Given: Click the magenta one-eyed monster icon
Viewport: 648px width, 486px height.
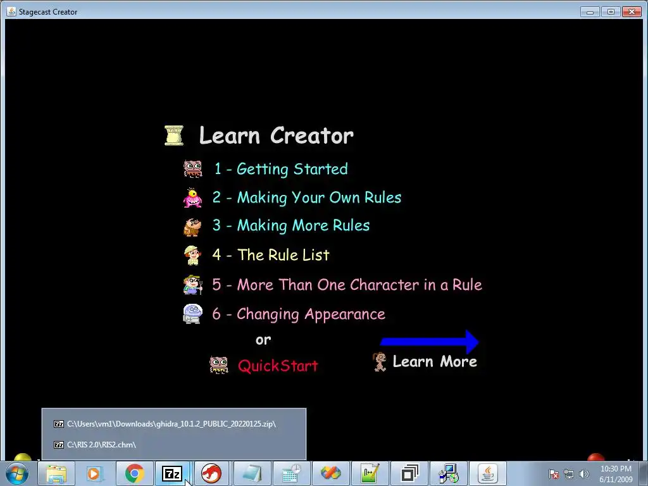Looking at the screenshot, I should [x=192, y=197].
